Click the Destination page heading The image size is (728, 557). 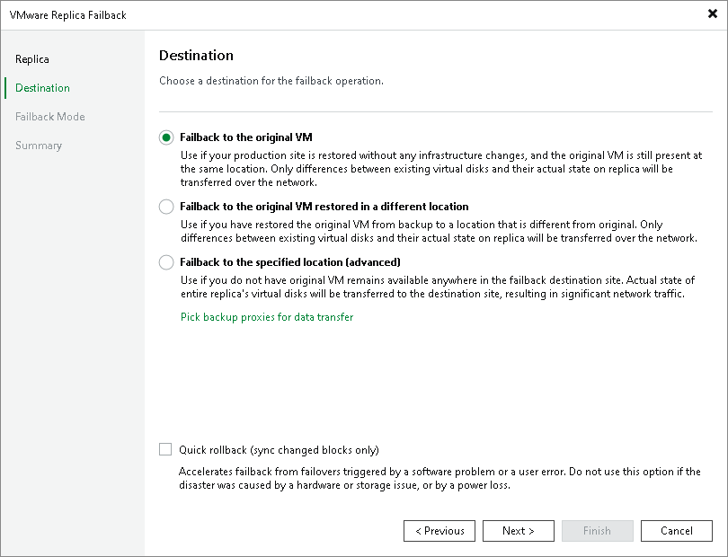pos(196,56)
